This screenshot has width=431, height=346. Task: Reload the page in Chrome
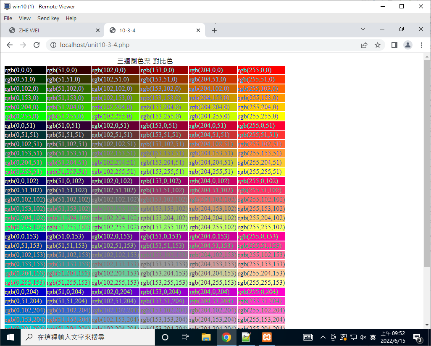pyautogui.click(x=37, y=45)
